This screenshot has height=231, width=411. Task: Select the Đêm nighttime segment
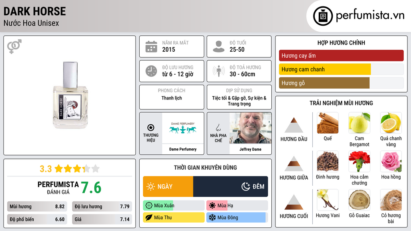point(230,186)
